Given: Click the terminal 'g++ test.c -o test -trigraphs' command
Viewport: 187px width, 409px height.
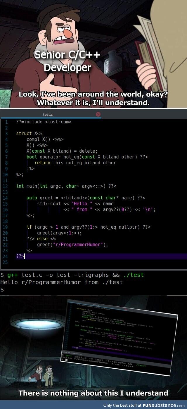Looking at the screenshot, I should point(72,275).
